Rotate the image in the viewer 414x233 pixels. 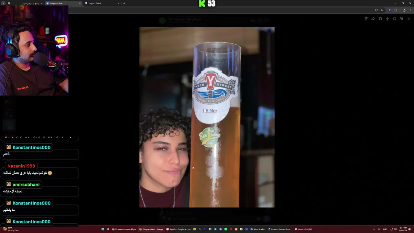pos(395,19)
